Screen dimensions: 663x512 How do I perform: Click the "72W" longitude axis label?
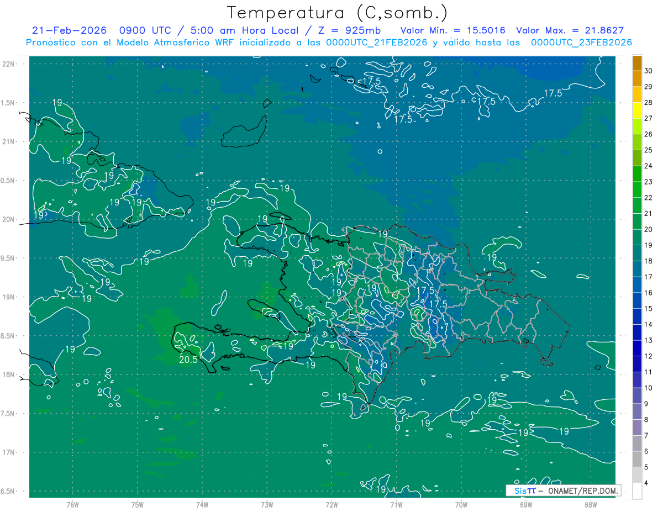click(x=331, y=505)
